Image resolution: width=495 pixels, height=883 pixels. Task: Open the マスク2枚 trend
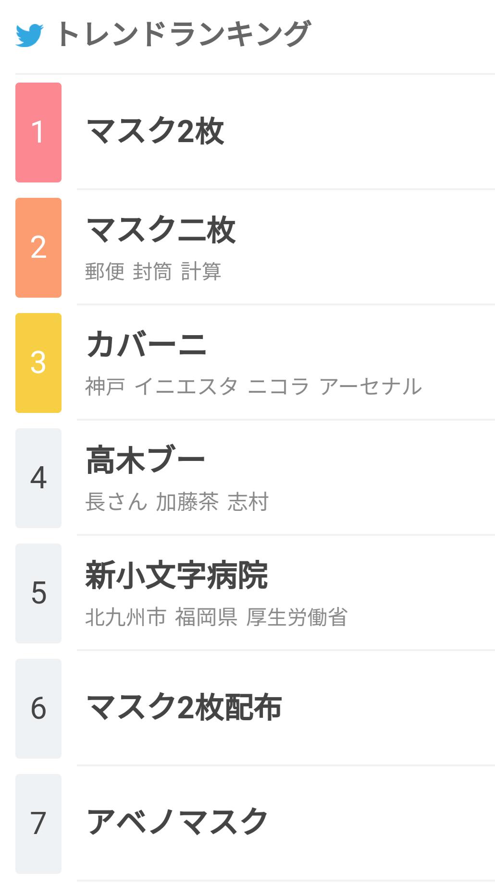155,132
